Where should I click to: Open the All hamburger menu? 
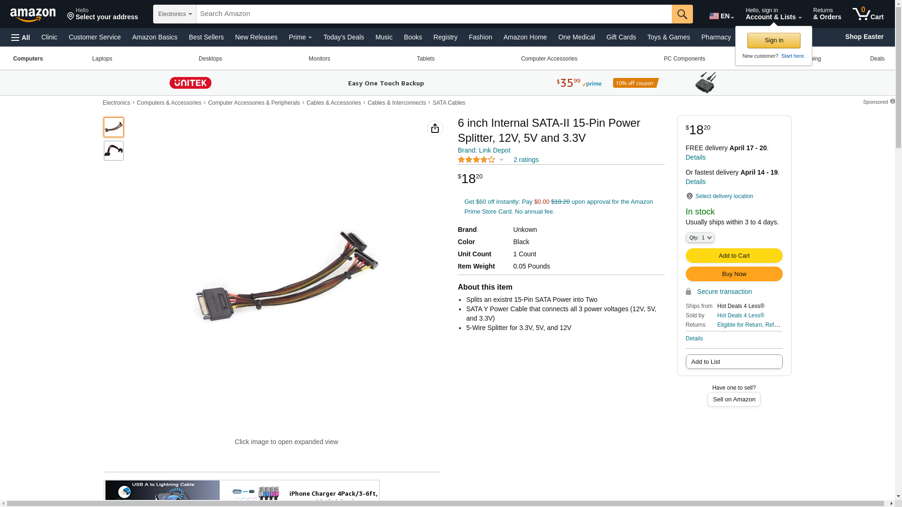click(21, 37)
